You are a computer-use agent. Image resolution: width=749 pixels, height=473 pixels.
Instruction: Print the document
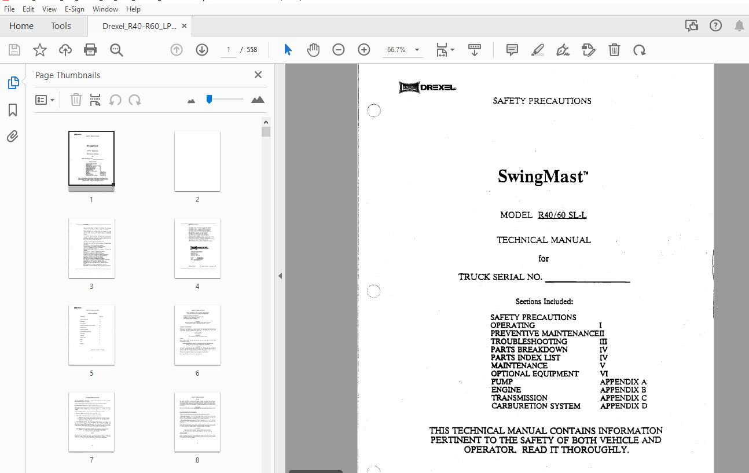(x=90, y=50)
